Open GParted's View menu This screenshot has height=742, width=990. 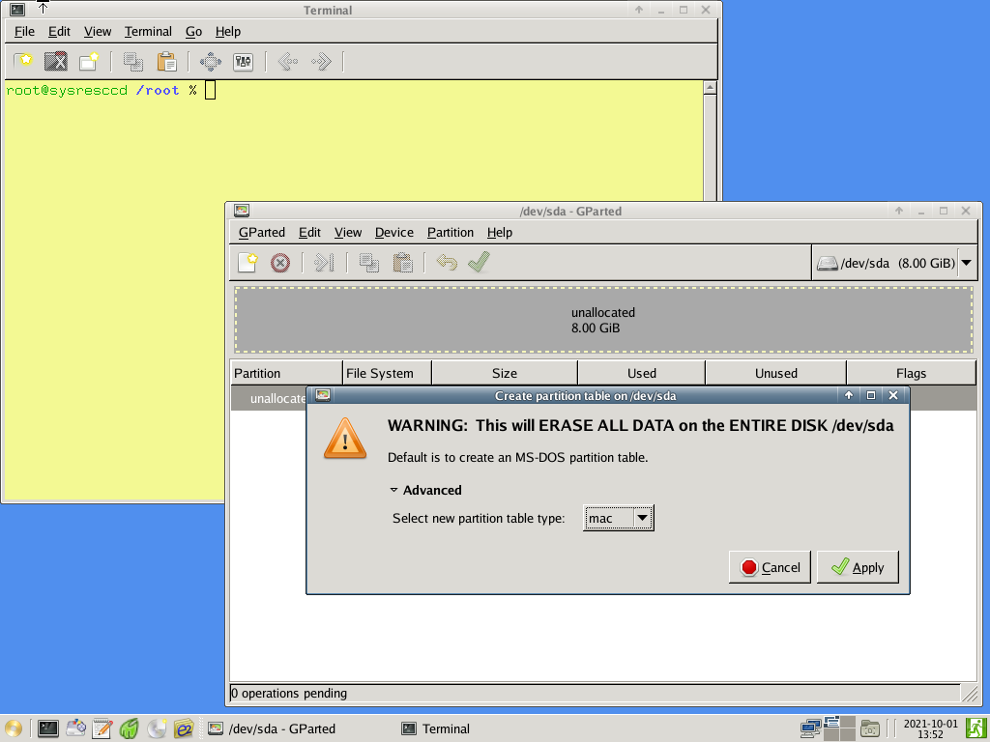(x=348, y=232)
